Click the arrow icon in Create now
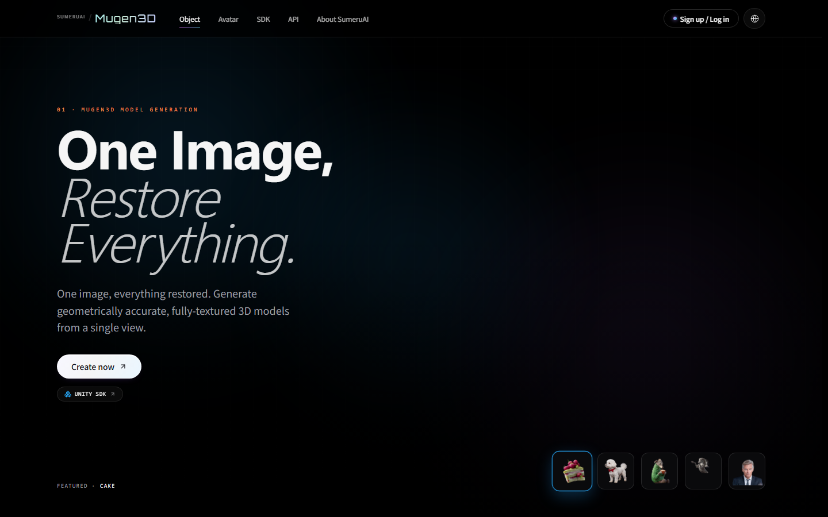The image size is (828, 517). click(123, 366)
